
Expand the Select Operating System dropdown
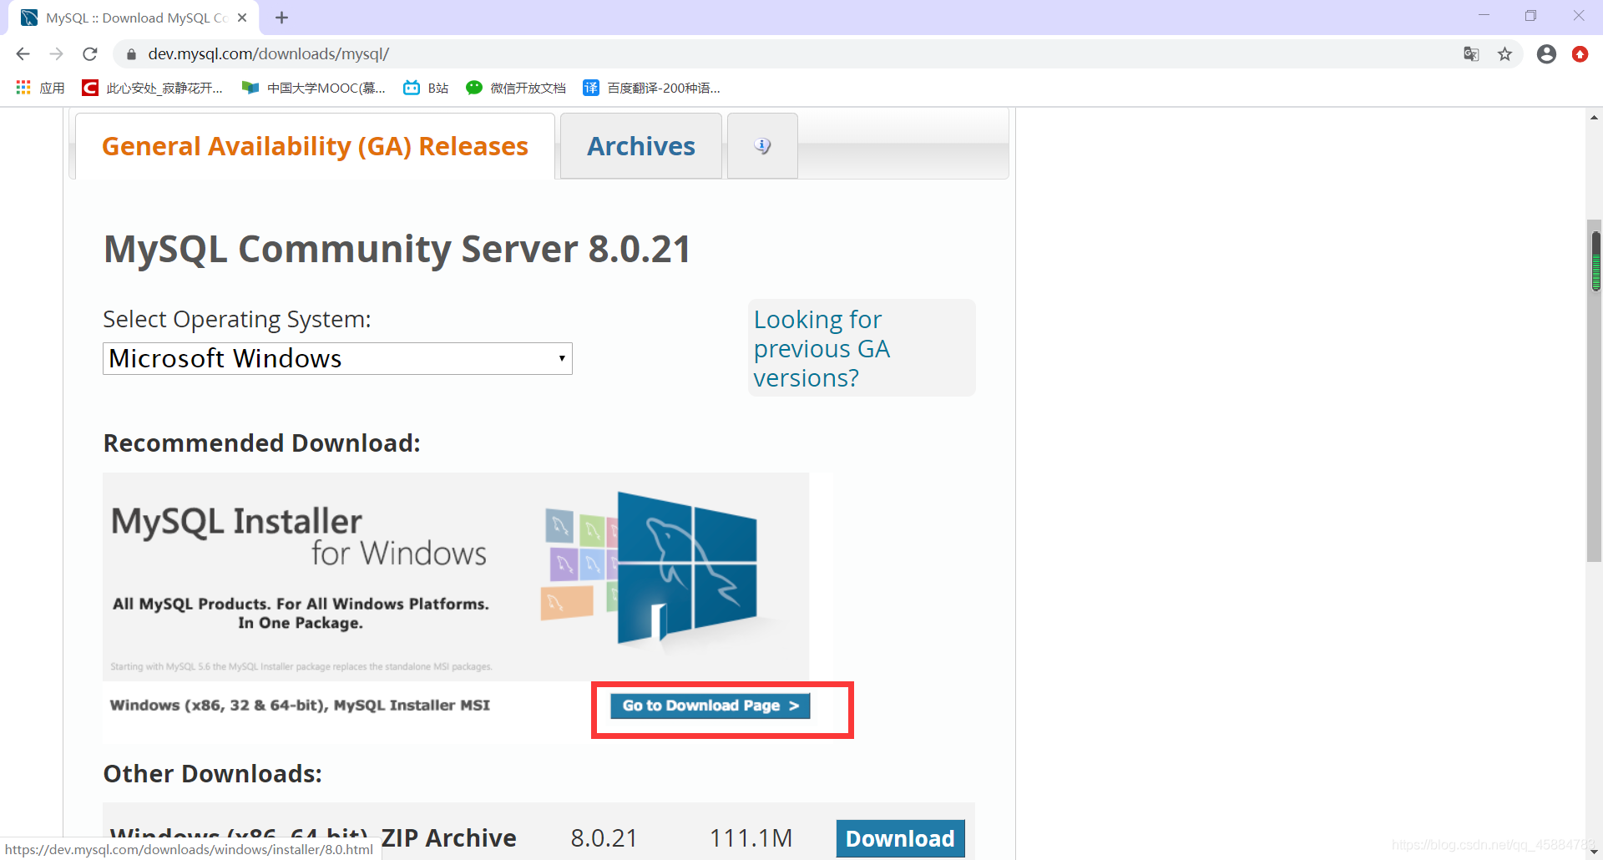[337, 358]
